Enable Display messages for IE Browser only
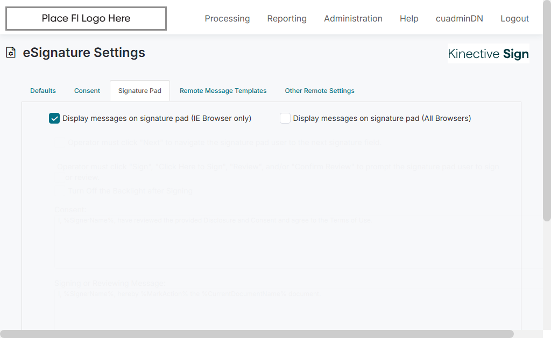The height and width of the screenshot is (338, 551). 54,118
